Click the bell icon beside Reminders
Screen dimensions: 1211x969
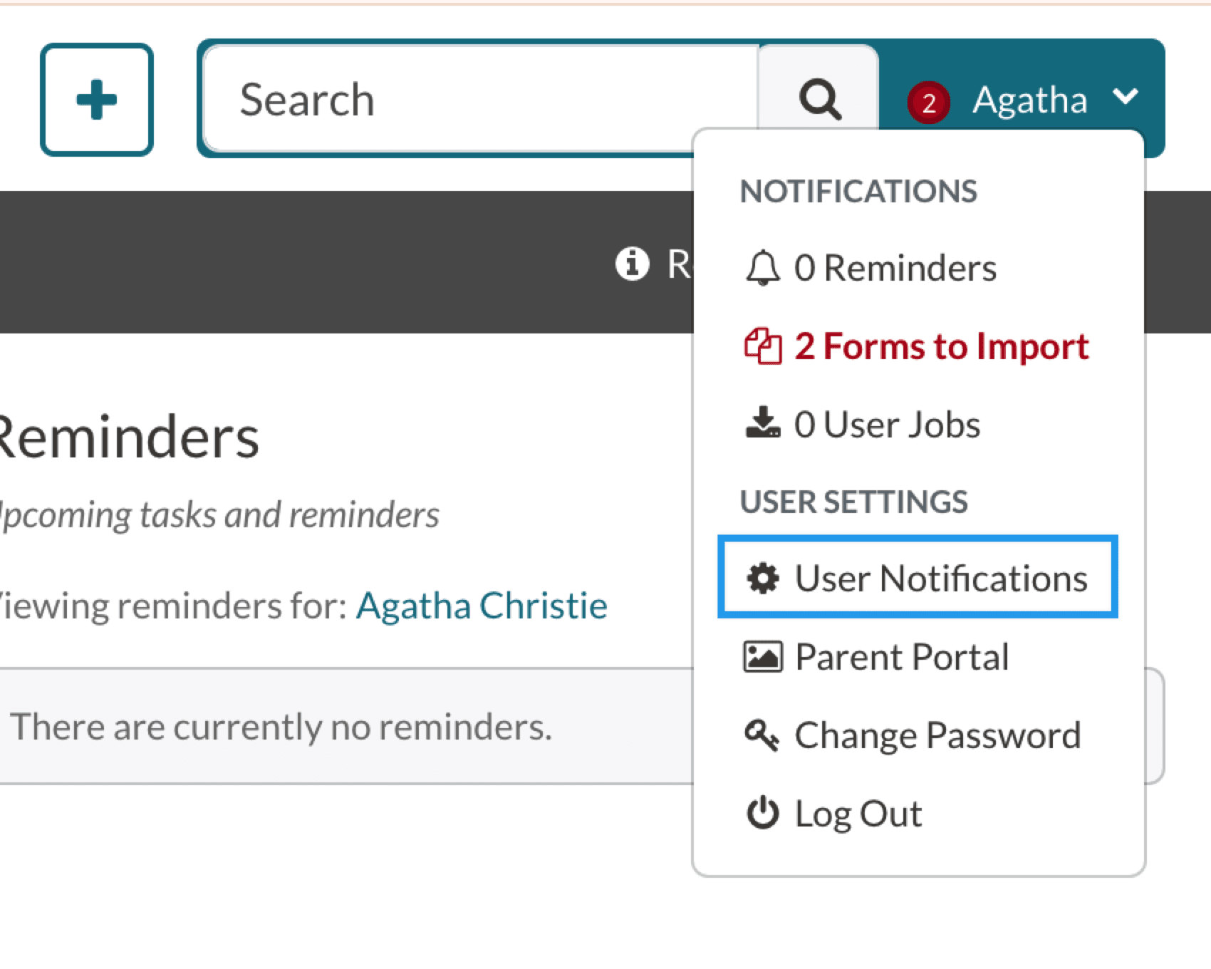coord(762,269)
